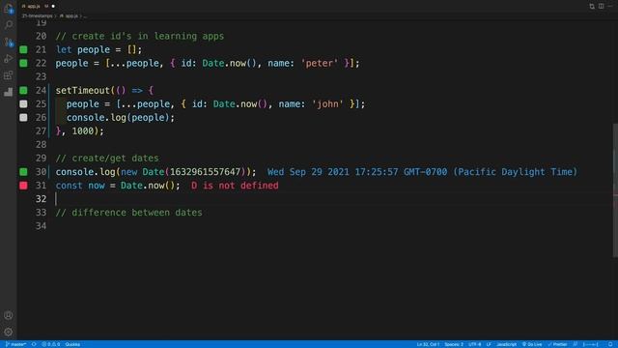Image resolution: width=618 pixels, height=348 pixels.
Task: Open the Manage gear icon
Action: click(9, 332)
